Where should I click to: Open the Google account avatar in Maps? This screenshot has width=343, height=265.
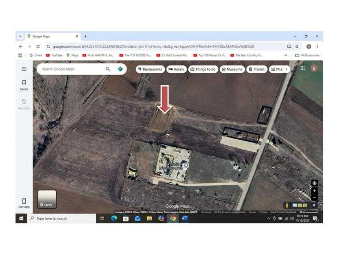click(314, 68)
